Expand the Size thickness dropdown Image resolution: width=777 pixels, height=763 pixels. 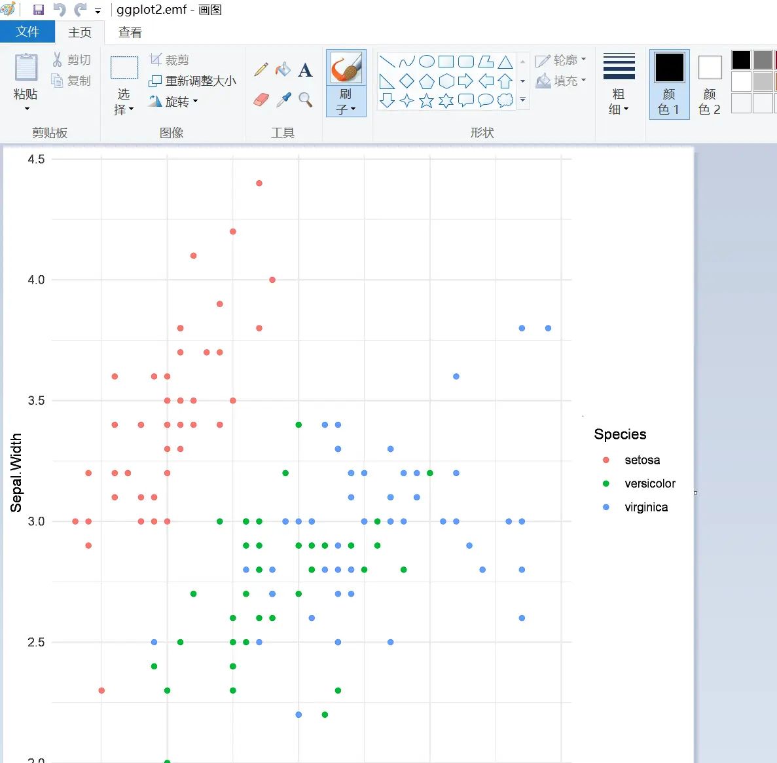point(619,84)
